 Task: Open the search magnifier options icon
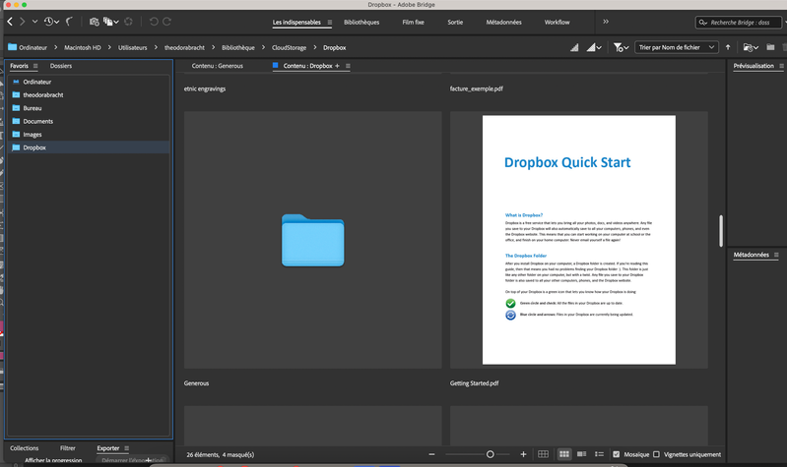(x=703, y=23)
